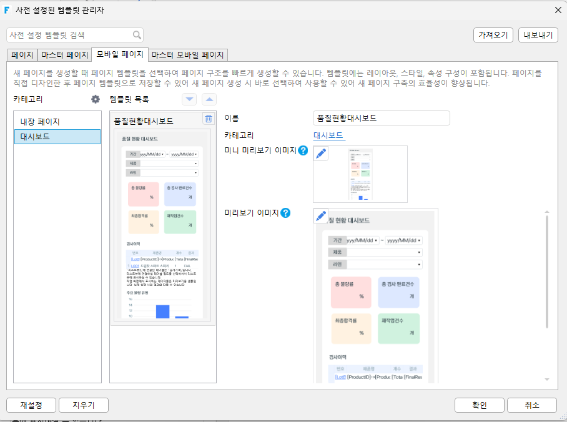Switch to 페이지 tab
The width and height of the screenshot is (567, 422).
(22, 55)
